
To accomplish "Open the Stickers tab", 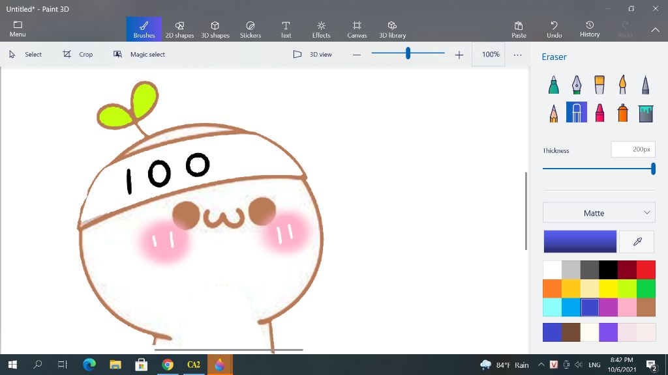I will tap(250, 29).
